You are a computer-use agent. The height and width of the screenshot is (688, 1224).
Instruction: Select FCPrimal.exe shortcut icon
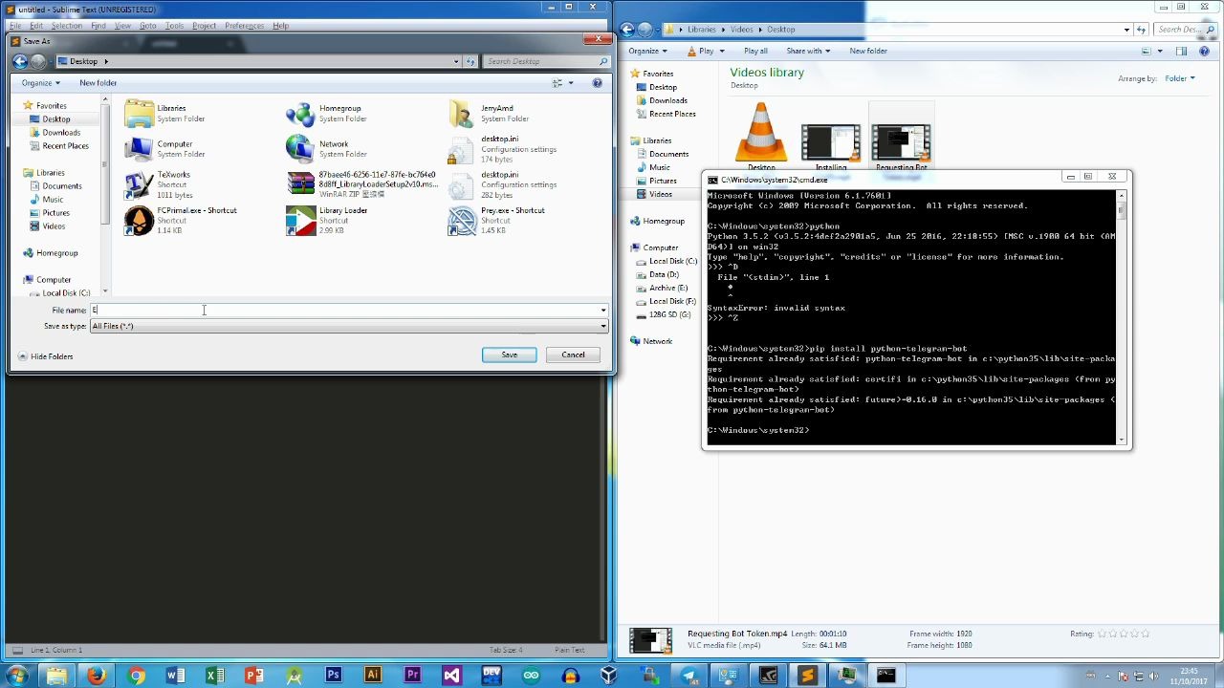click(x=140, y=221)
